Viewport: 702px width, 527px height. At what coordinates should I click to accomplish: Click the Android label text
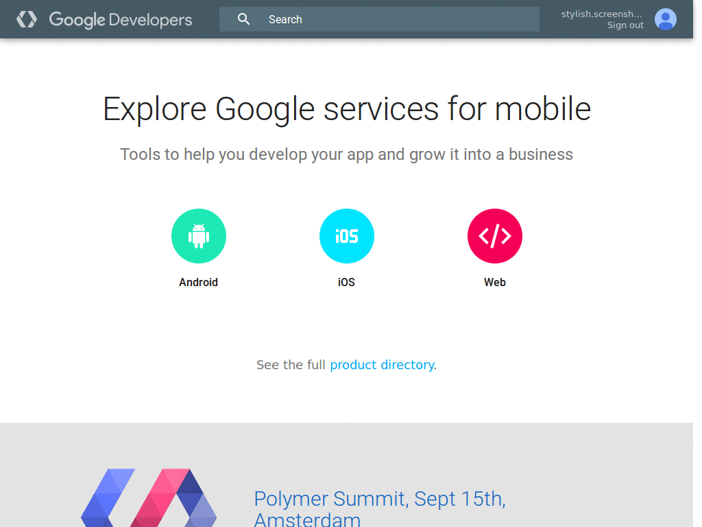[198, 282]
